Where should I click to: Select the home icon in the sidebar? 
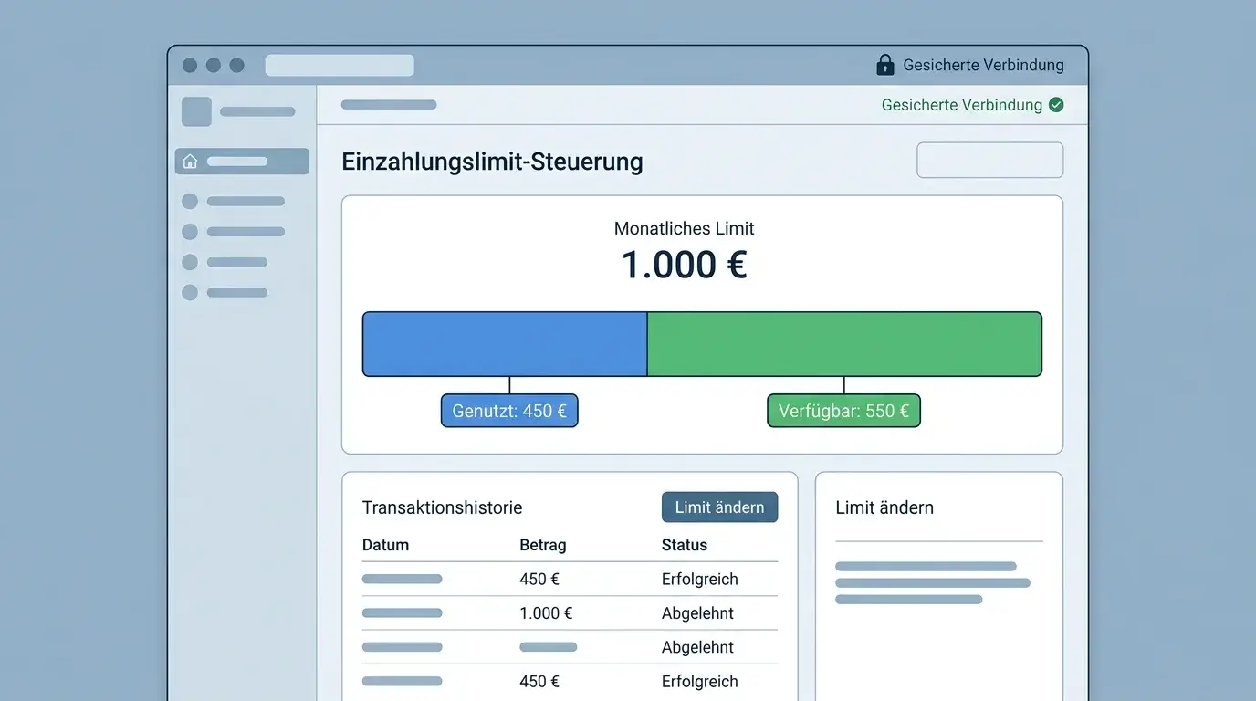click(190, 162)
